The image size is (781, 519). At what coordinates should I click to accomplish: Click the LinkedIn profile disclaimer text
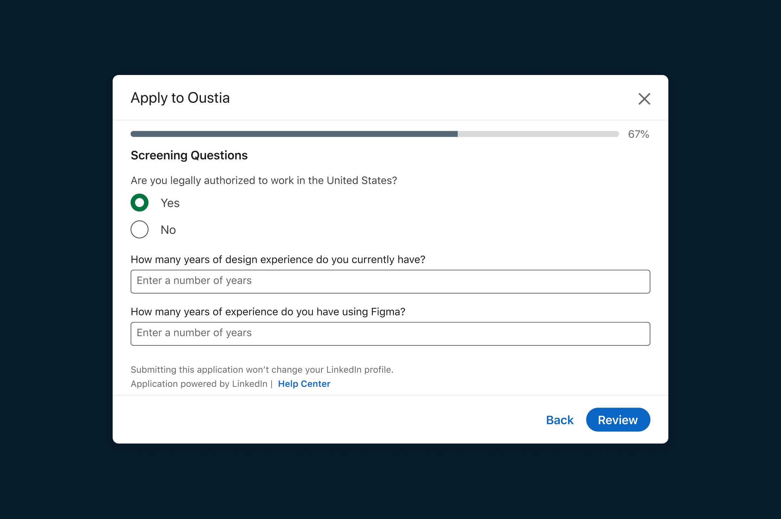[262, 370]
